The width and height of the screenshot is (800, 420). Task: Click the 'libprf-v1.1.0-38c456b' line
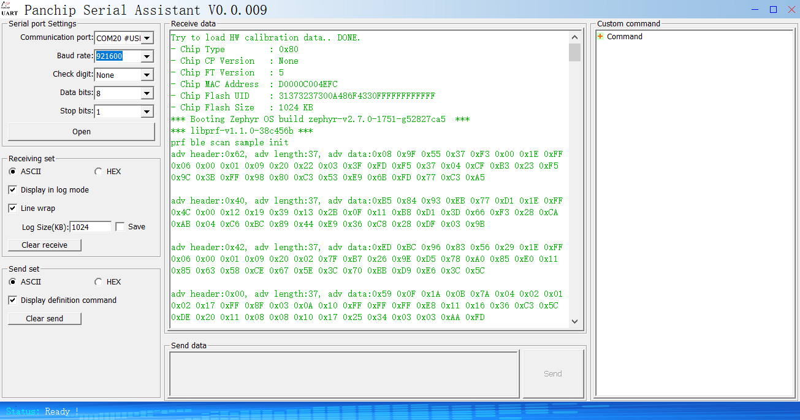242,131
